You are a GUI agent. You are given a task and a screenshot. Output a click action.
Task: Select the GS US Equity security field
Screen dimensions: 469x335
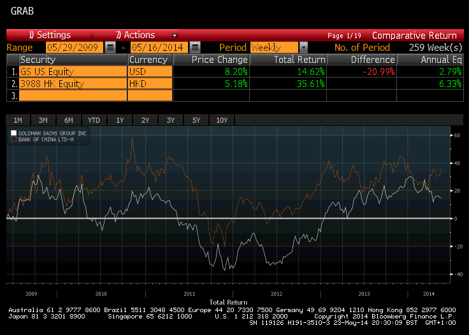(x=72, y=72)
